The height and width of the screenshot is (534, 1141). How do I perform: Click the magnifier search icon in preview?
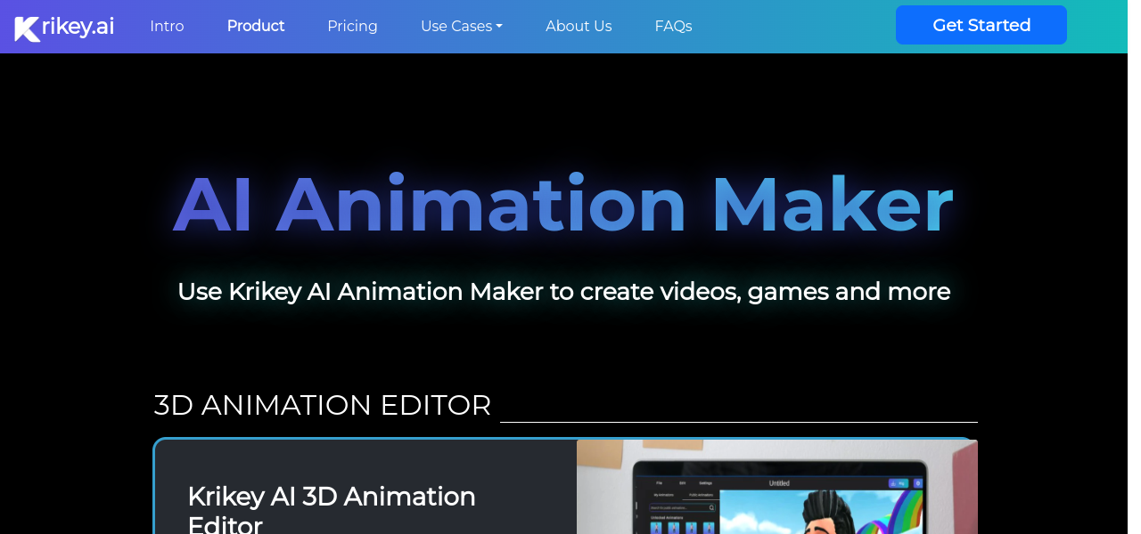point(711,507)
